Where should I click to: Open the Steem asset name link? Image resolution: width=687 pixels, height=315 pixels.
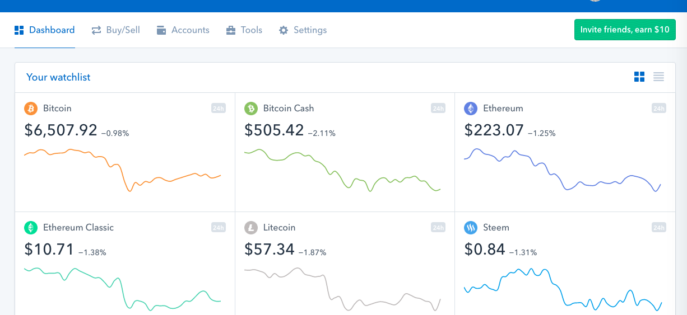point(496,228)
